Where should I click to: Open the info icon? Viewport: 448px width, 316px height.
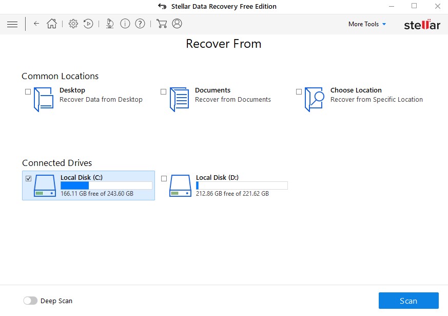pos(125,24)
